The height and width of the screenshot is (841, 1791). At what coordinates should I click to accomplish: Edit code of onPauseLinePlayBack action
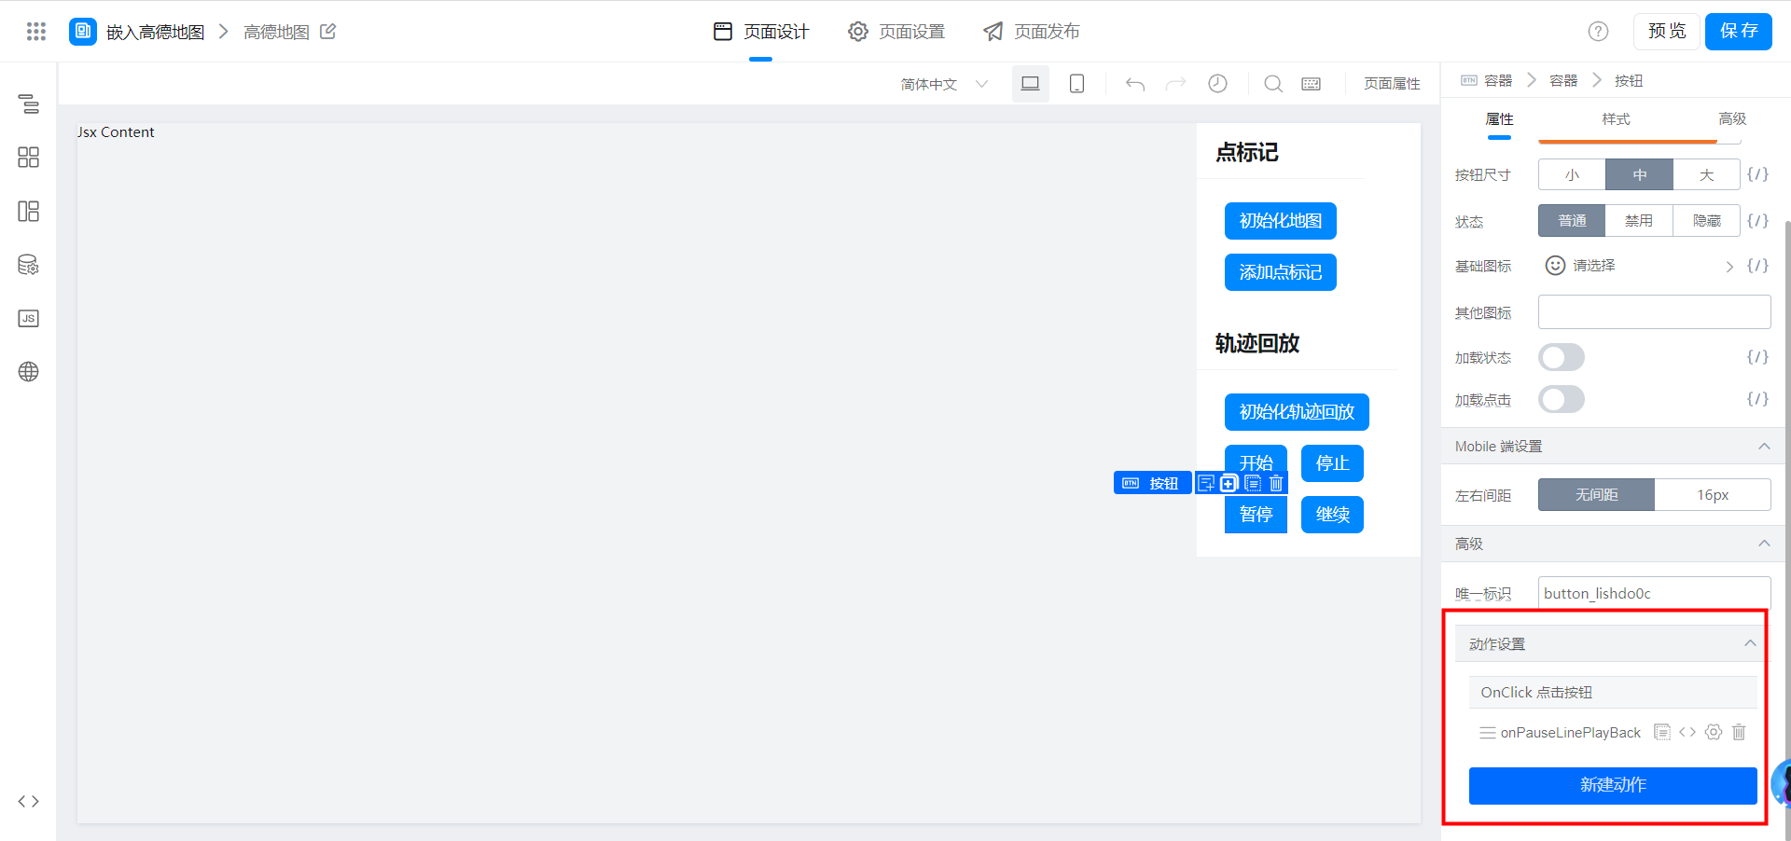(1687, 732)
